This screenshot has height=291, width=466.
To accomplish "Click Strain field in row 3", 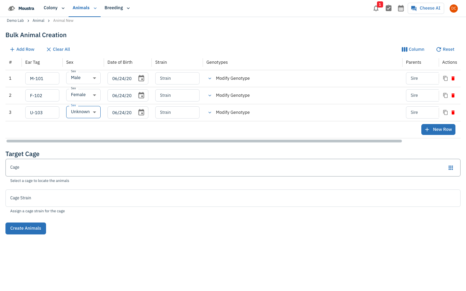I will [x=177, y=112].
